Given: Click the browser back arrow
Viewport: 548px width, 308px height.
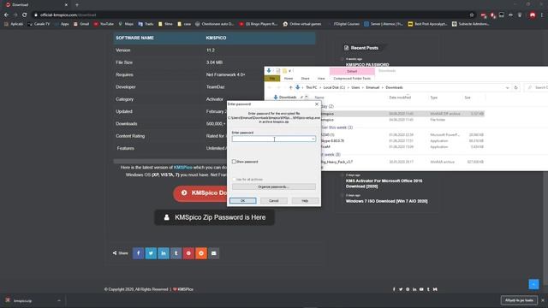Looking at the screenshot, I should [6, 15].
